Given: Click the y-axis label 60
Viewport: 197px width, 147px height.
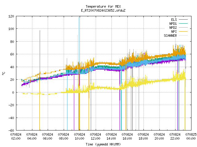Looking at the screenshot, I should pyautogui.click(x=12, y=54).
